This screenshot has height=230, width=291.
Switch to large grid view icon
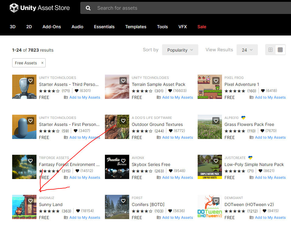pos(271,50)
